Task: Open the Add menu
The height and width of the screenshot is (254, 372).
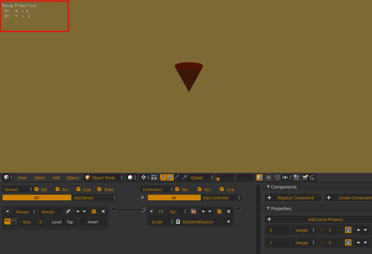Action: pos(56,177)
